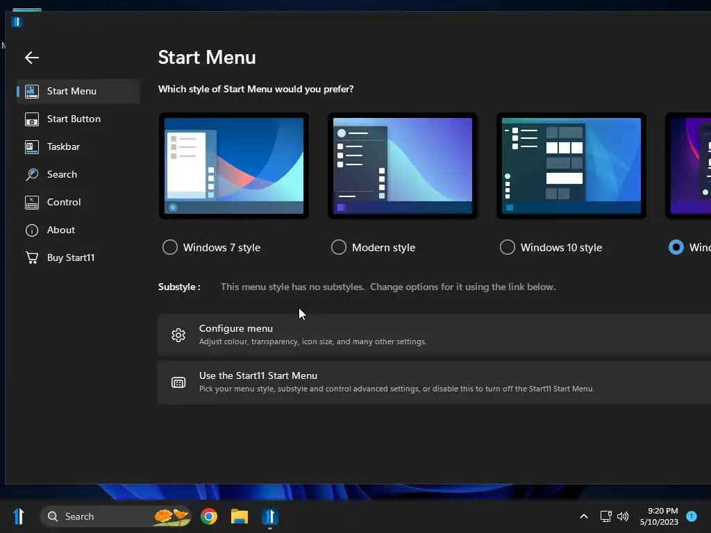Viewport: 711px width, 533px height.
Task: Click the Taskbar sidebar icon
Action: click(32, 147)
